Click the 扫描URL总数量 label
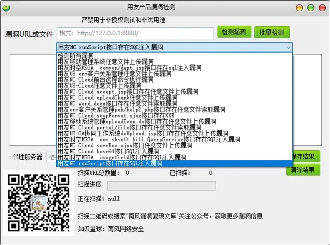The image size is (330, 245). coord(98,173)
